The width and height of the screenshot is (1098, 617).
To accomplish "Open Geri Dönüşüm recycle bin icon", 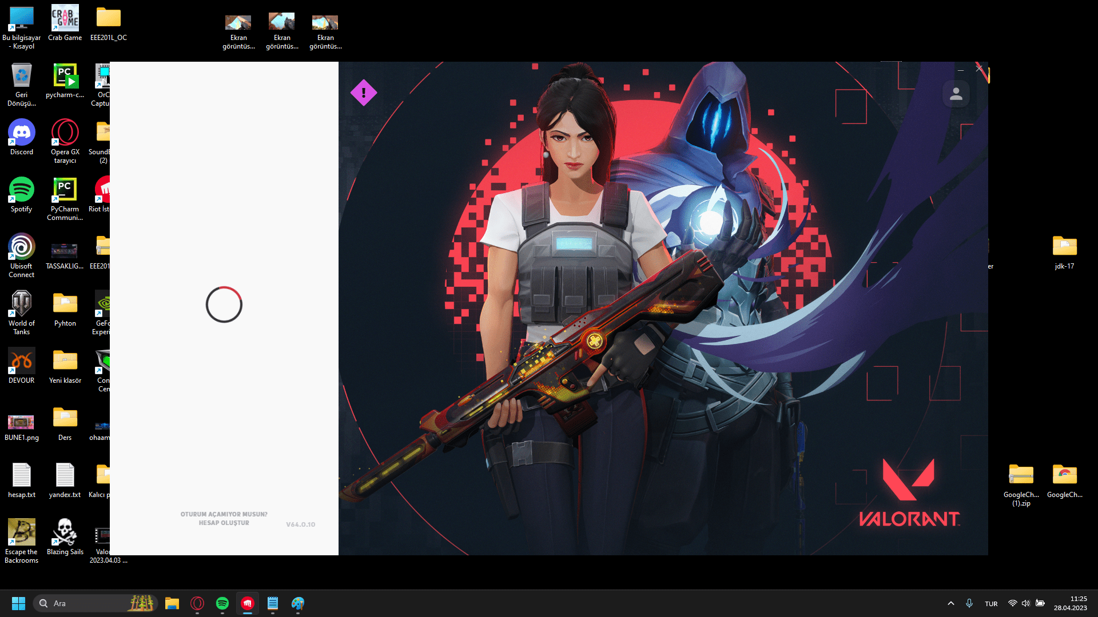I will pyautogui.click(x=22, y=85).
